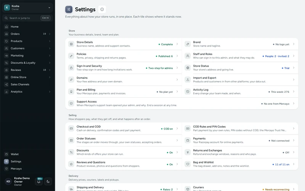Click the Returns and Exchanges arrows icon
The height and width of the screenshot is (191, 305).
(188, 152)
